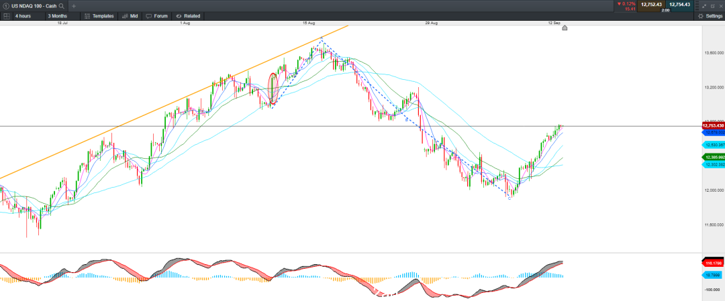Expand the 3 Months period dropdown
The image size is (725, 301).
[x=57, y=15]
